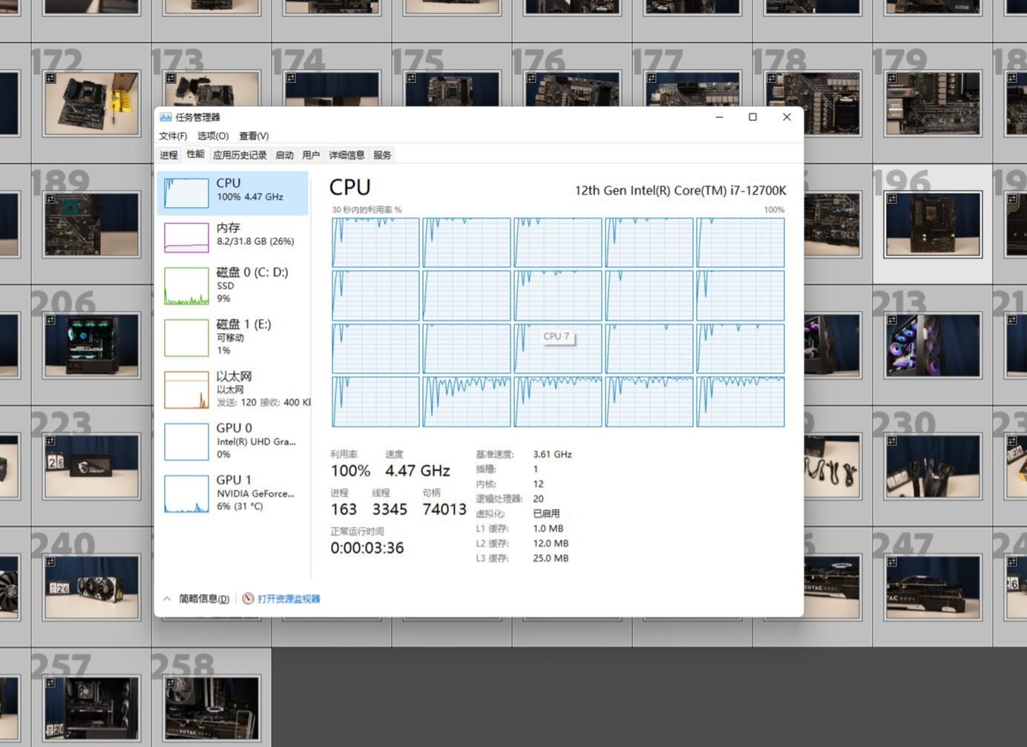This screenshot has height=747, width=1027.
Task: Switch to the 服务 tab
Action: pyautogui.click(x=381, y=154)
